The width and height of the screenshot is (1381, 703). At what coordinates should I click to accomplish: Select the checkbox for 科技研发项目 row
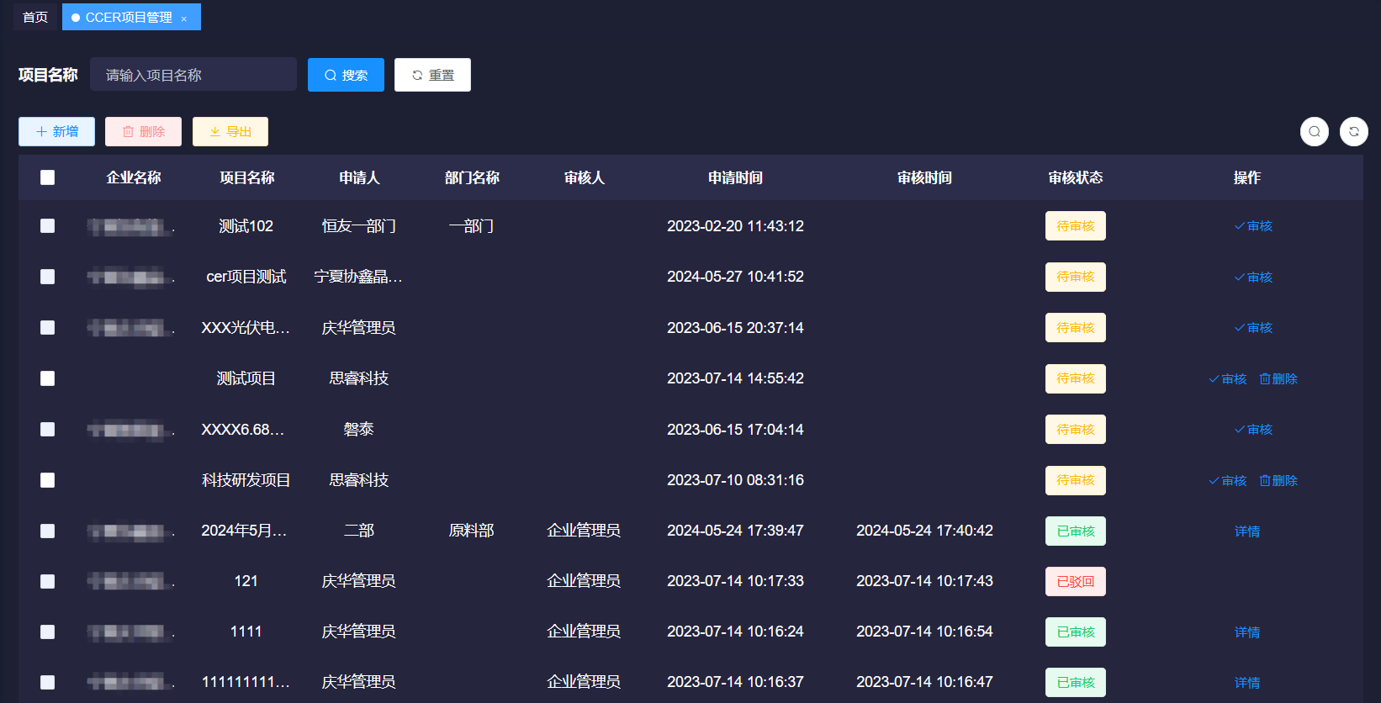(48, 480)
